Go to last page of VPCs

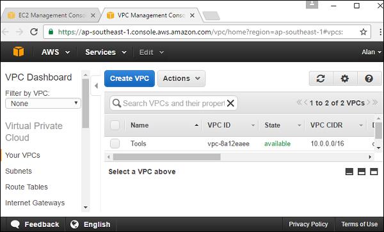[375, 102]
